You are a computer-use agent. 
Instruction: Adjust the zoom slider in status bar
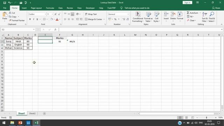(206, 118)
